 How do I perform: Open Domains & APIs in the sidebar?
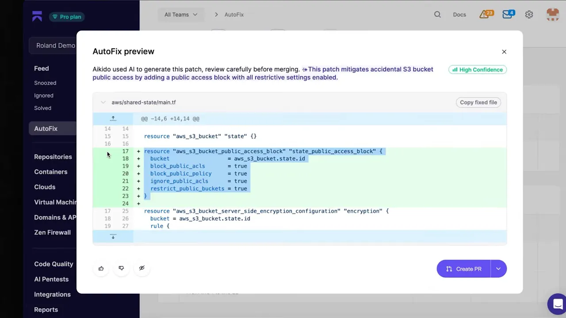[x=55, y=217]
